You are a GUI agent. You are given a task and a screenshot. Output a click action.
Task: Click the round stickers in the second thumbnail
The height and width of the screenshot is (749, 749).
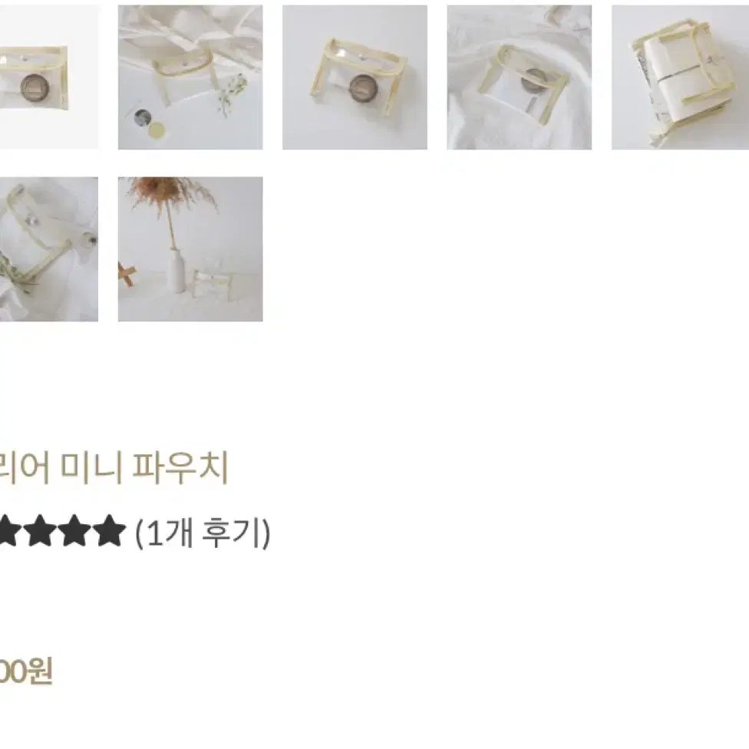pos(150,124)
